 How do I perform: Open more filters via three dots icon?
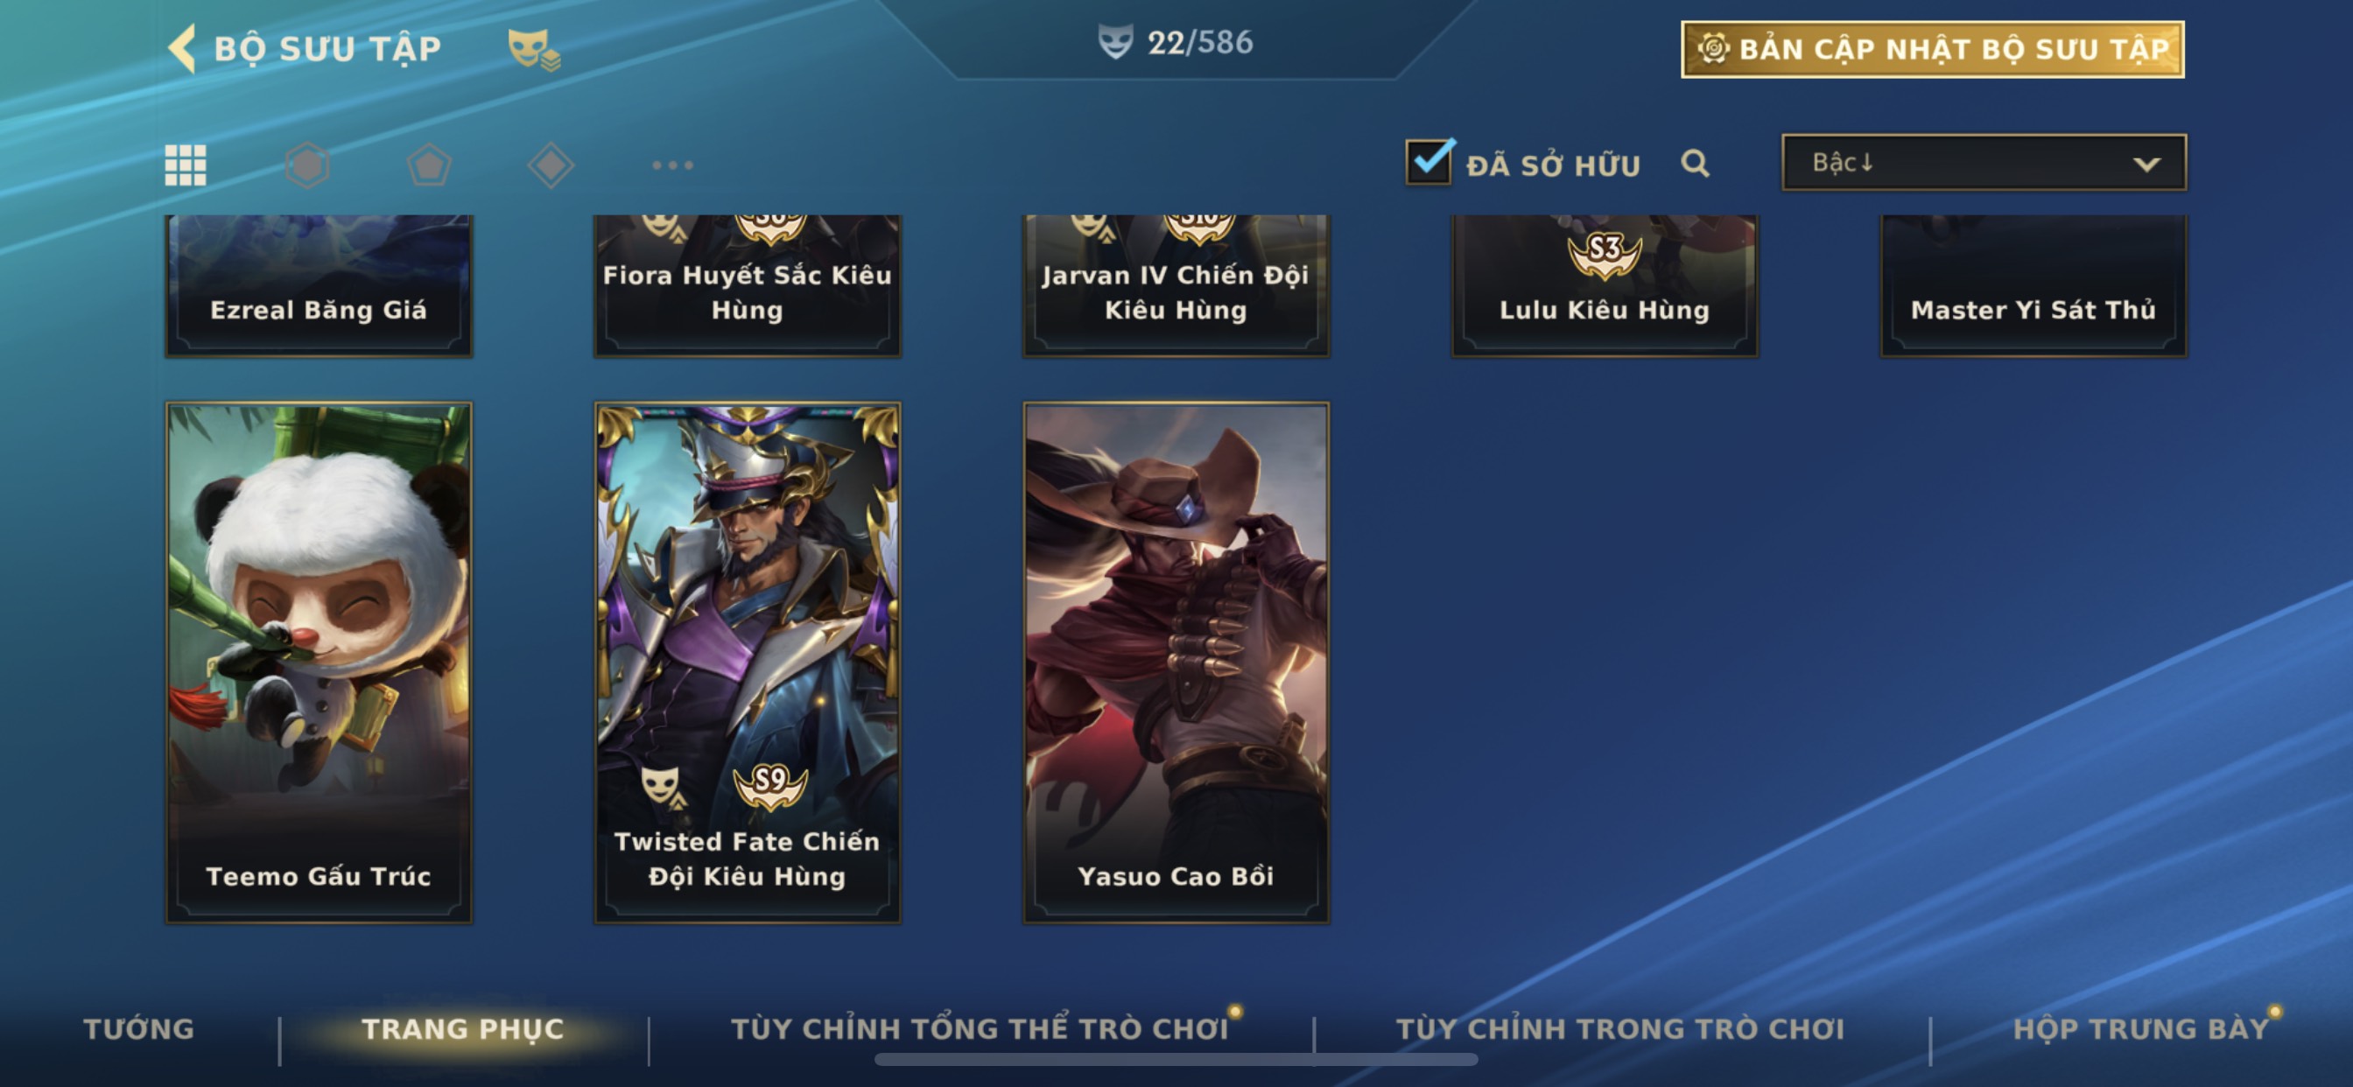click(x=672, y=165)
